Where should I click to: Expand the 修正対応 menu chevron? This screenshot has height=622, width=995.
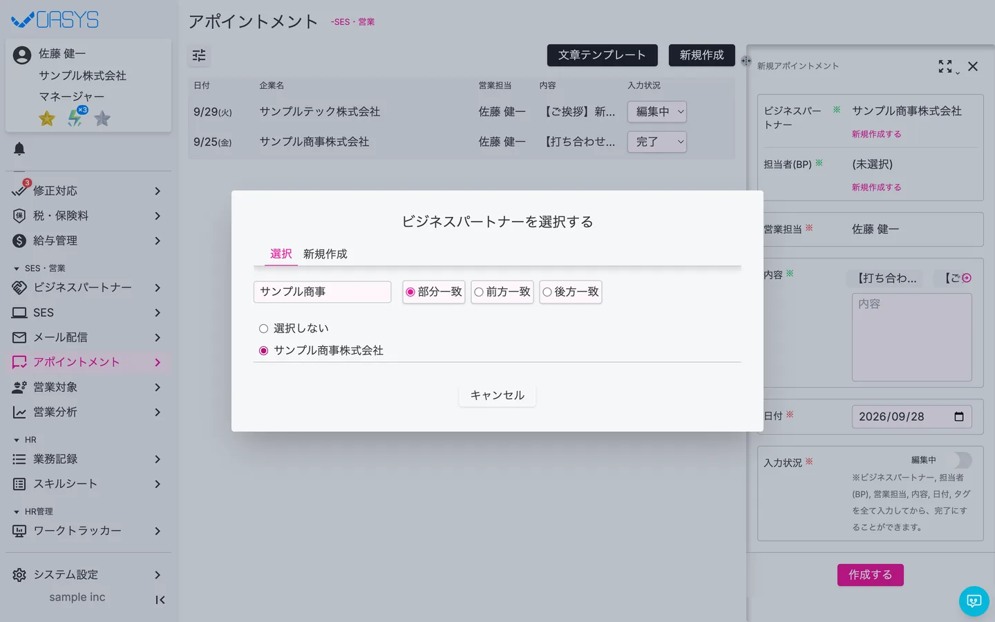click(x=158, y=191)
